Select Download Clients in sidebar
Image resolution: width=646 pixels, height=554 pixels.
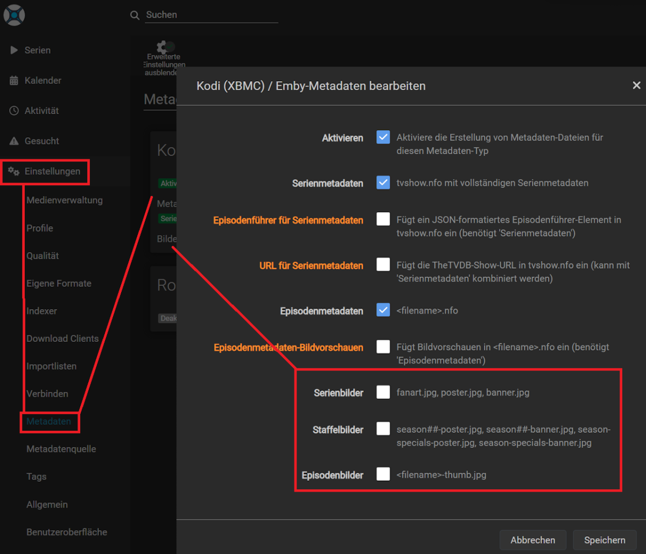[x=62, y=339]
